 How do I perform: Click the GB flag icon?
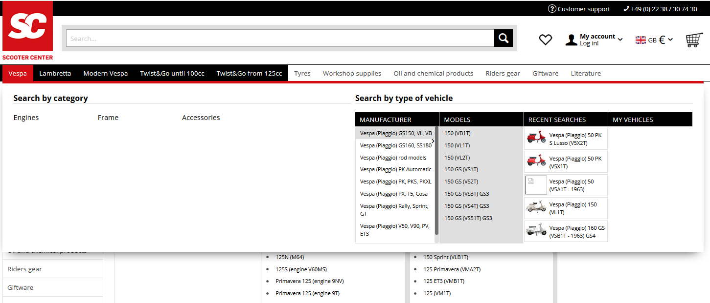point(641,40)
